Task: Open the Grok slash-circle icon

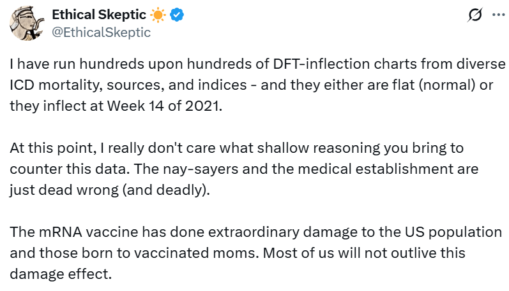Action: pos(475,15)
